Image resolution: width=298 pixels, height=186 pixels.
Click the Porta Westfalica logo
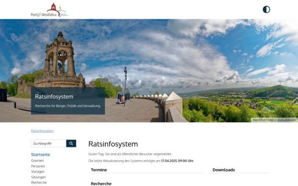click(x=50, y=10)
